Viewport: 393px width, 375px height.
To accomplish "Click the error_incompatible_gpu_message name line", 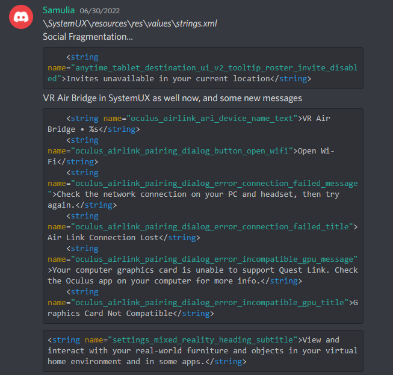I will 202,259.
